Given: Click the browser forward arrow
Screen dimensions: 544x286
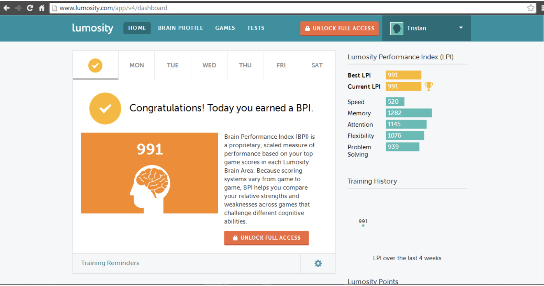Looking at the screenshot, I should pyautogui.click(x=18, y=7).
